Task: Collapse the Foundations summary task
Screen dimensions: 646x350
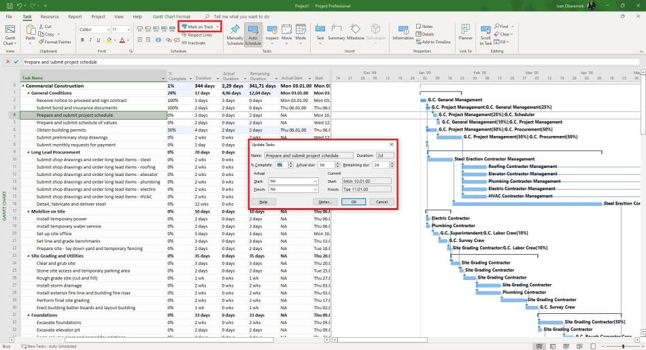Action: coord(29,315)
